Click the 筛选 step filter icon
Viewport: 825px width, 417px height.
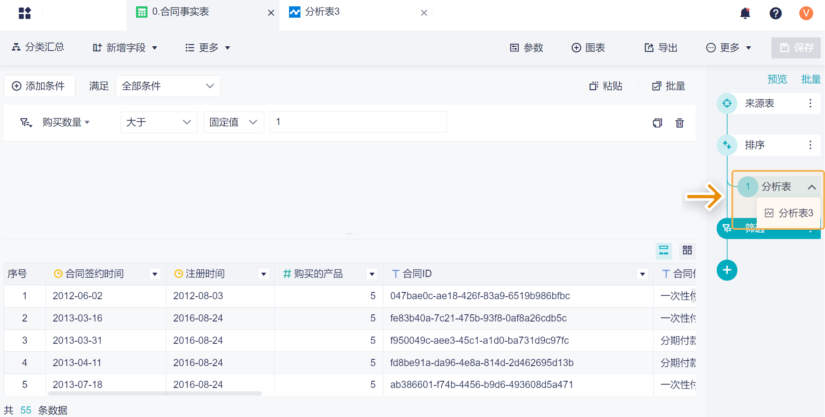(x=727, y=228)
